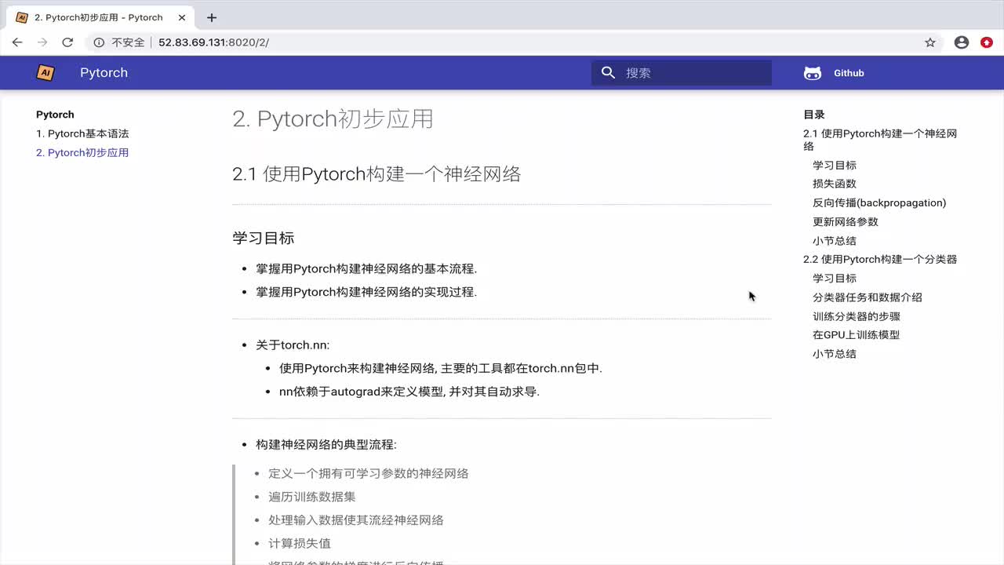
Task: Click 计算损失值 item
Action: click(300, 543)
